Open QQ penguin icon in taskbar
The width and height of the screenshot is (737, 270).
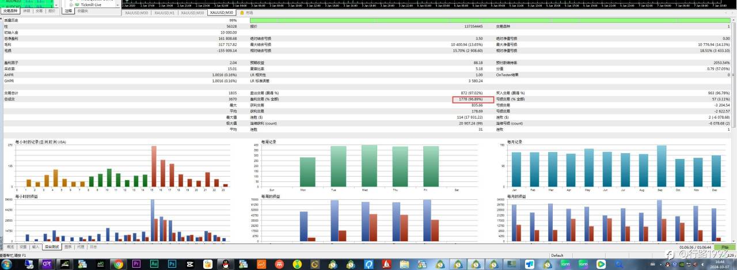tap(225, 264)
